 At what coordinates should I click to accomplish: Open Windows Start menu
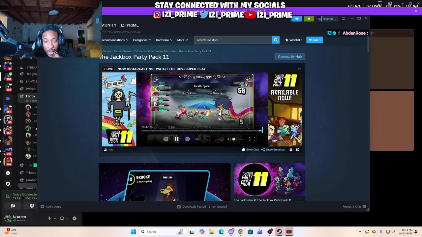click(x=133, y=232)
